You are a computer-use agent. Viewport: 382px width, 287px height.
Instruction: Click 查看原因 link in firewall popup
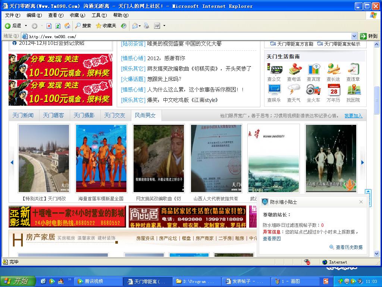pyautogui.click(x=272, y=238)
